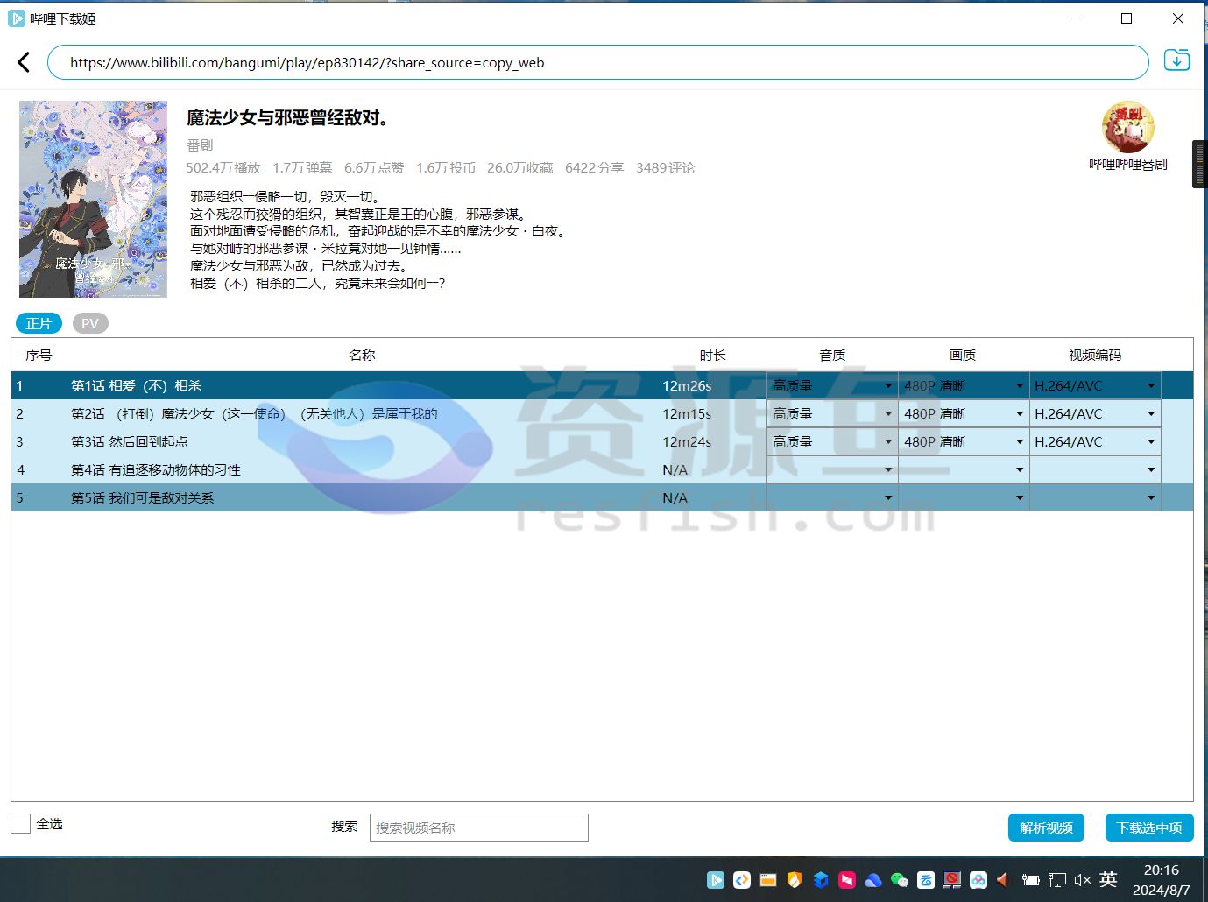Open the 480P 清晰 dropdown for episode 2

click(x=964, y=413)
